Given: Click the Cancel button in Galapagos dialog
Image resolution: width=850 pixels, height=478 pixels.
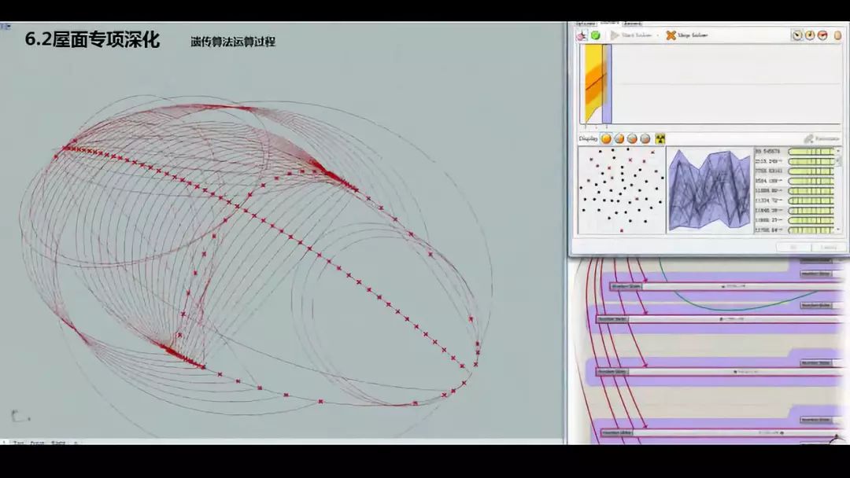Looking at the screenshot, I should 828,247.
